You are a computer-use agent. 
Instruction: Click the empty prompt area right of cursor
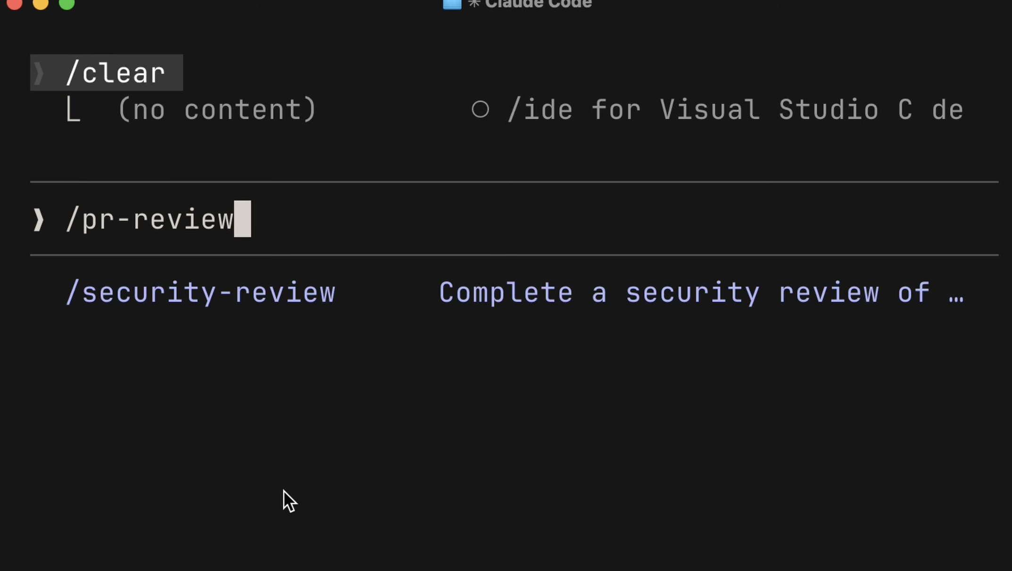(613, 220)
